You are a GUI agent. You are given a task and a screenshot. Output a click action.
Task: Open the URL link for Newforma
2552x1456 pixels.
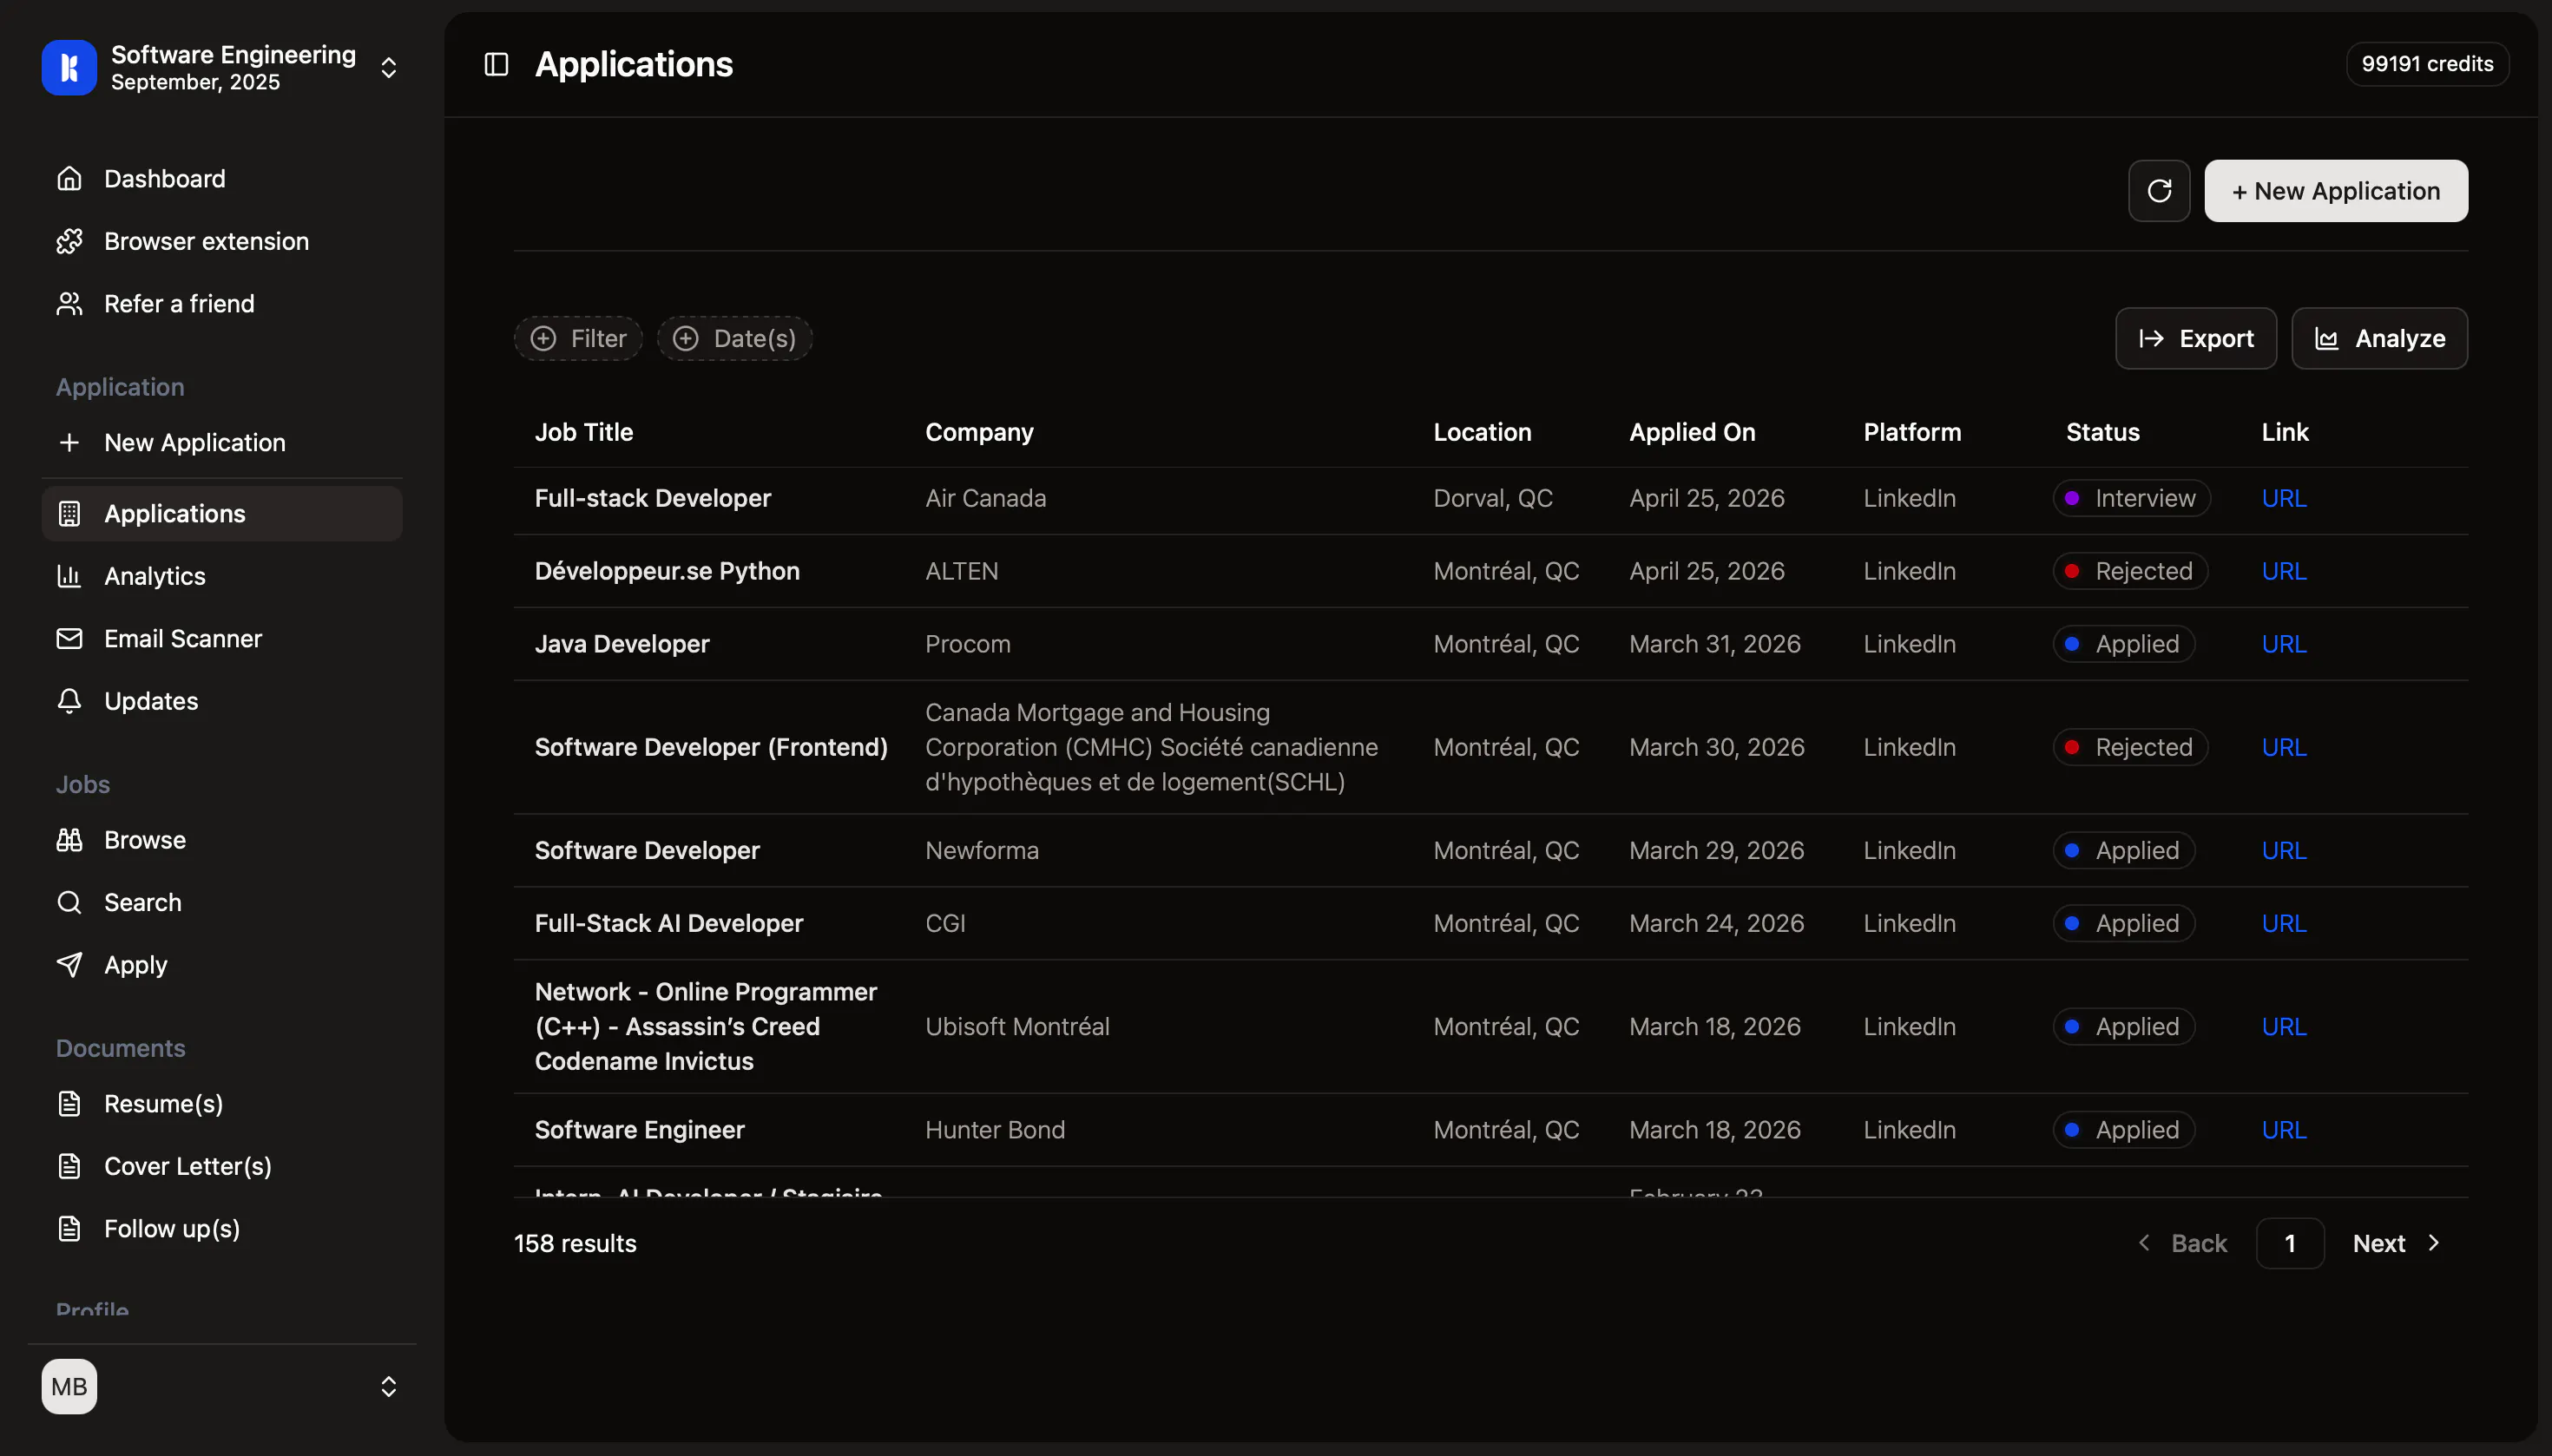[x=2284, y=850]
